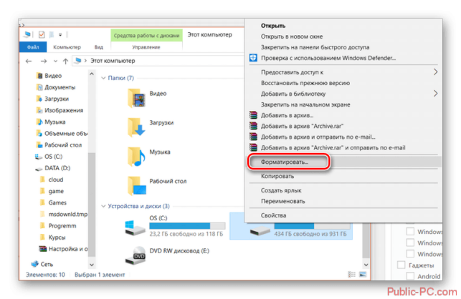Select the highlighted 931 ГБ drive icon
The height and width of the screenshot is (299, 461).
[x=260, y=231]
